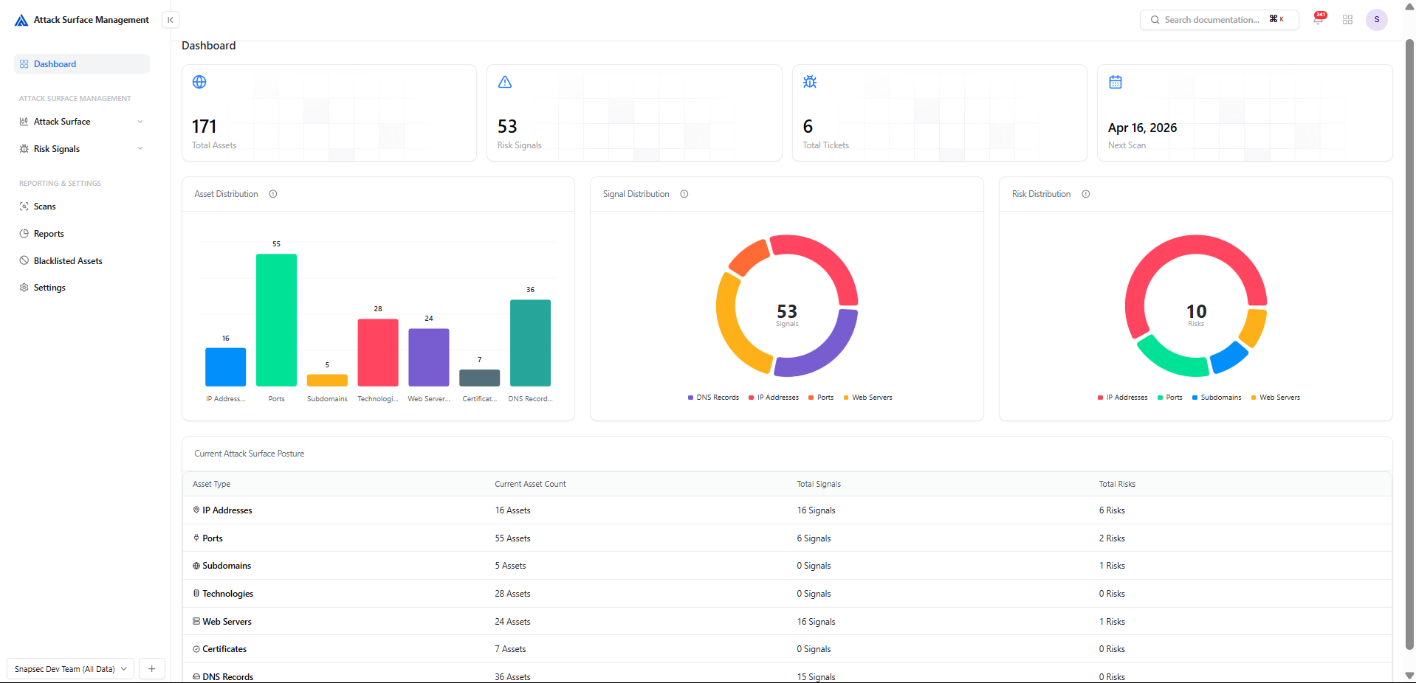The height and width of the screenshot is (683, 1416).
Task: Click the green Ports bar in Asset Distribution
Action: click(x=276, y=320)
